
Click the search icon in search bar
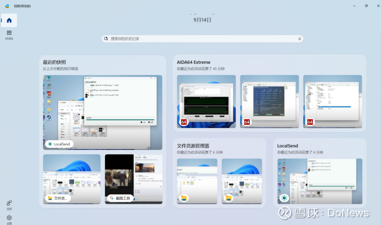pos(106,39)
